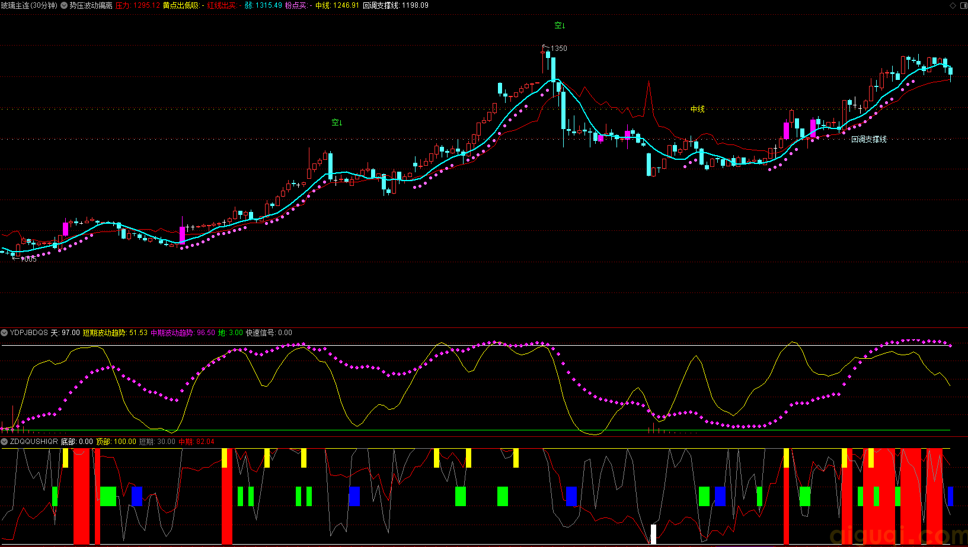Click the 中线 label on the chart
Screen dimensions: 968x547
(x=698, y=109)
